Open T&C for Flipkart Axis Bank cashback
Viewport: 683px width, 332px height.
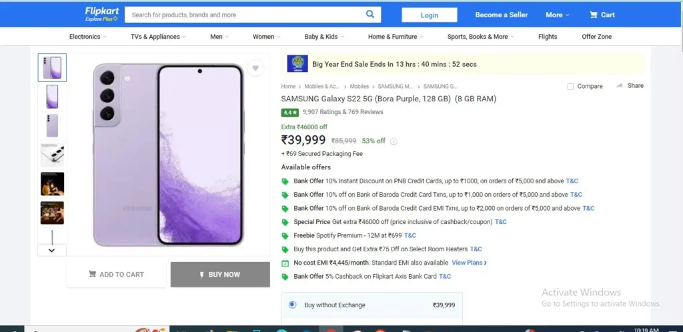445,276
